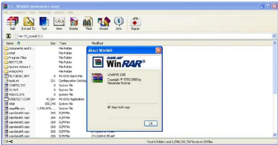This screenshot has height=145, width=278.
Task: Click the AUTOEXEC.BAT file icon
Action: point(6,76)
